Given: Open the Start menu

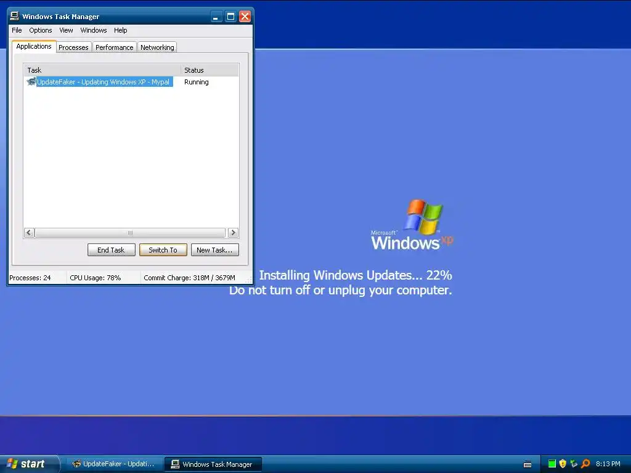Looking at the screenshot, I should 30,464.
